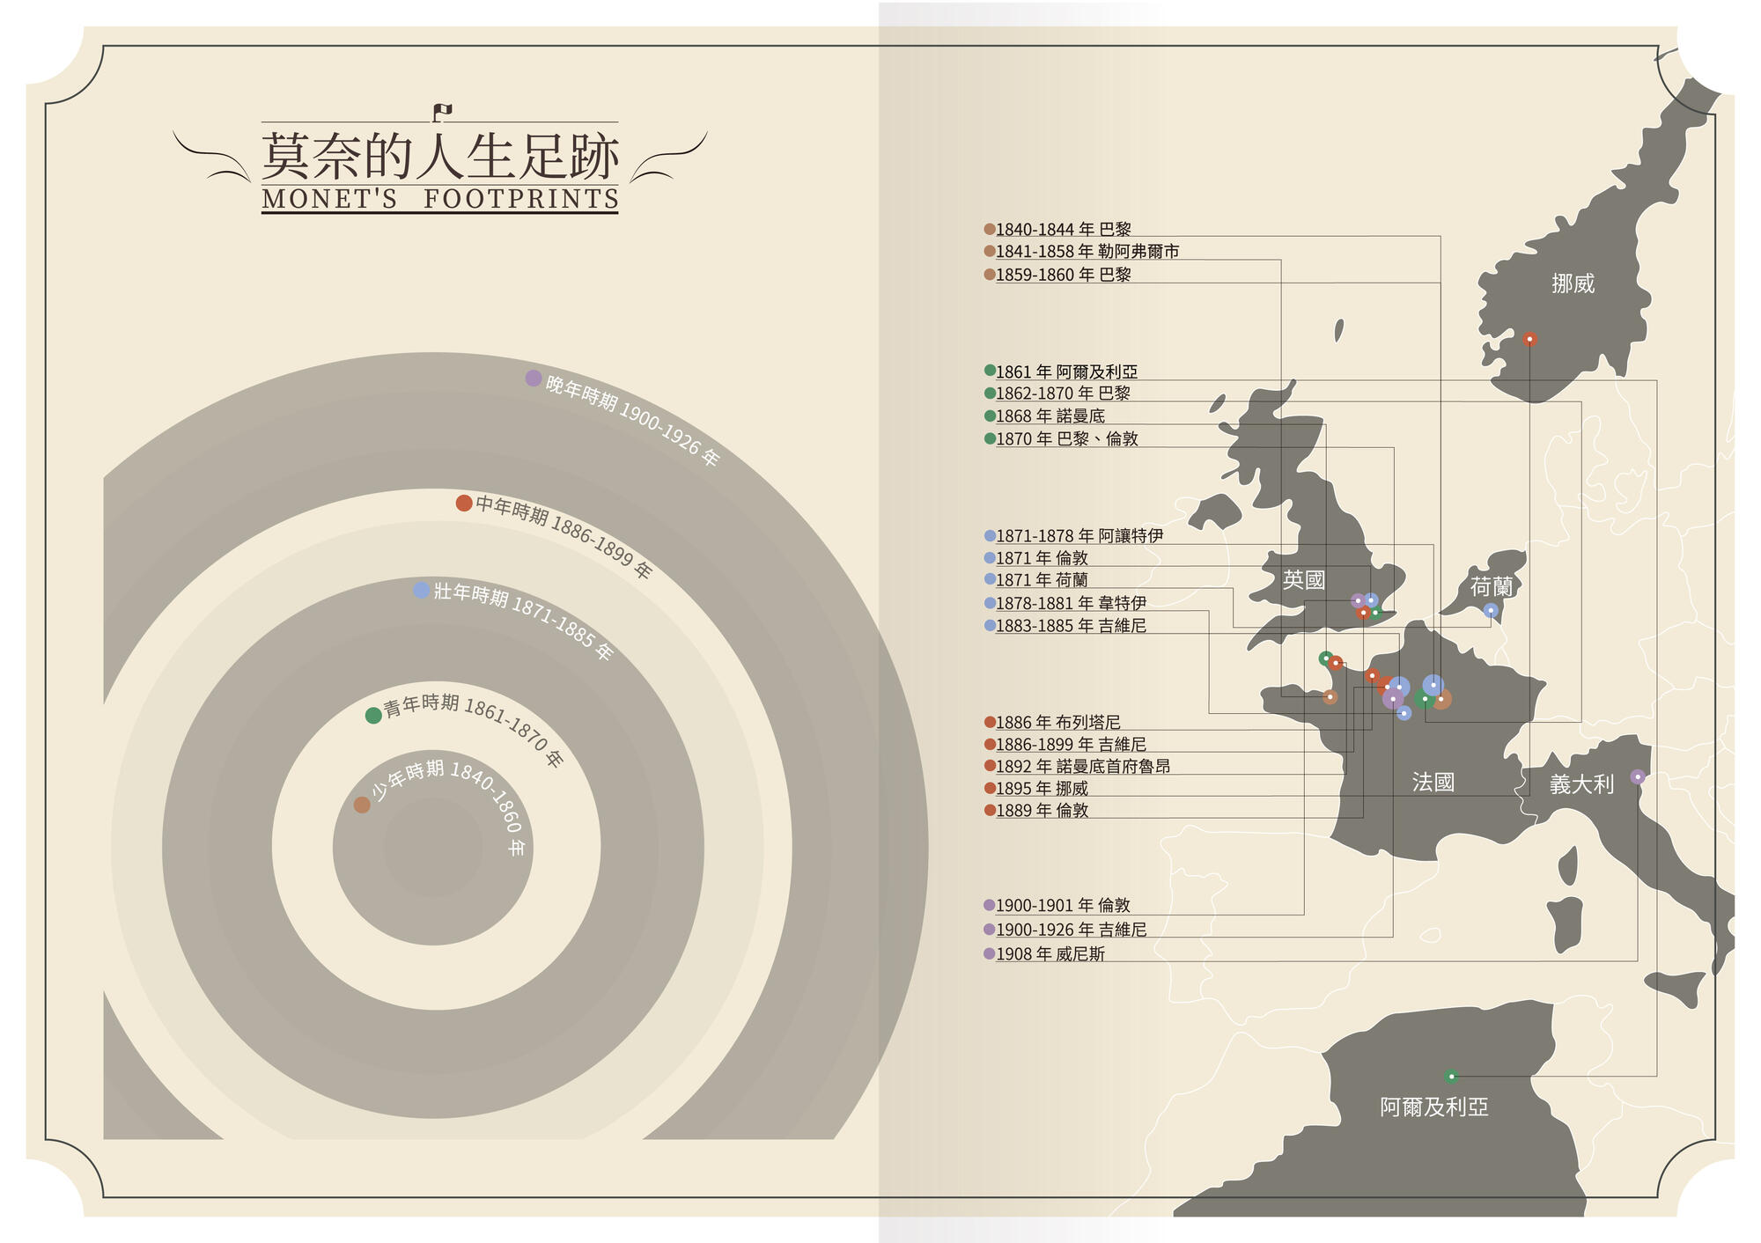Click the MONET'S FOOTPRINTS subtitle text

point(440,199)
